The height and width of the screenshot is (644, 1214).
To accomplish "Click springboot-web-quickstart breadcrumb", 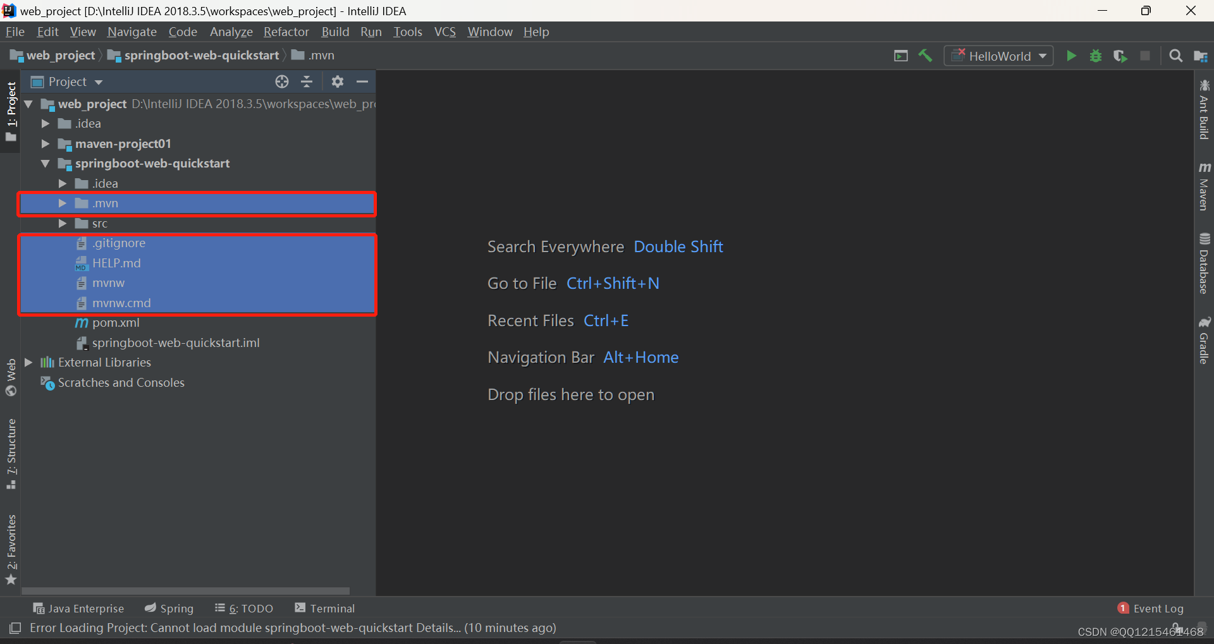I will coord(193,56).
